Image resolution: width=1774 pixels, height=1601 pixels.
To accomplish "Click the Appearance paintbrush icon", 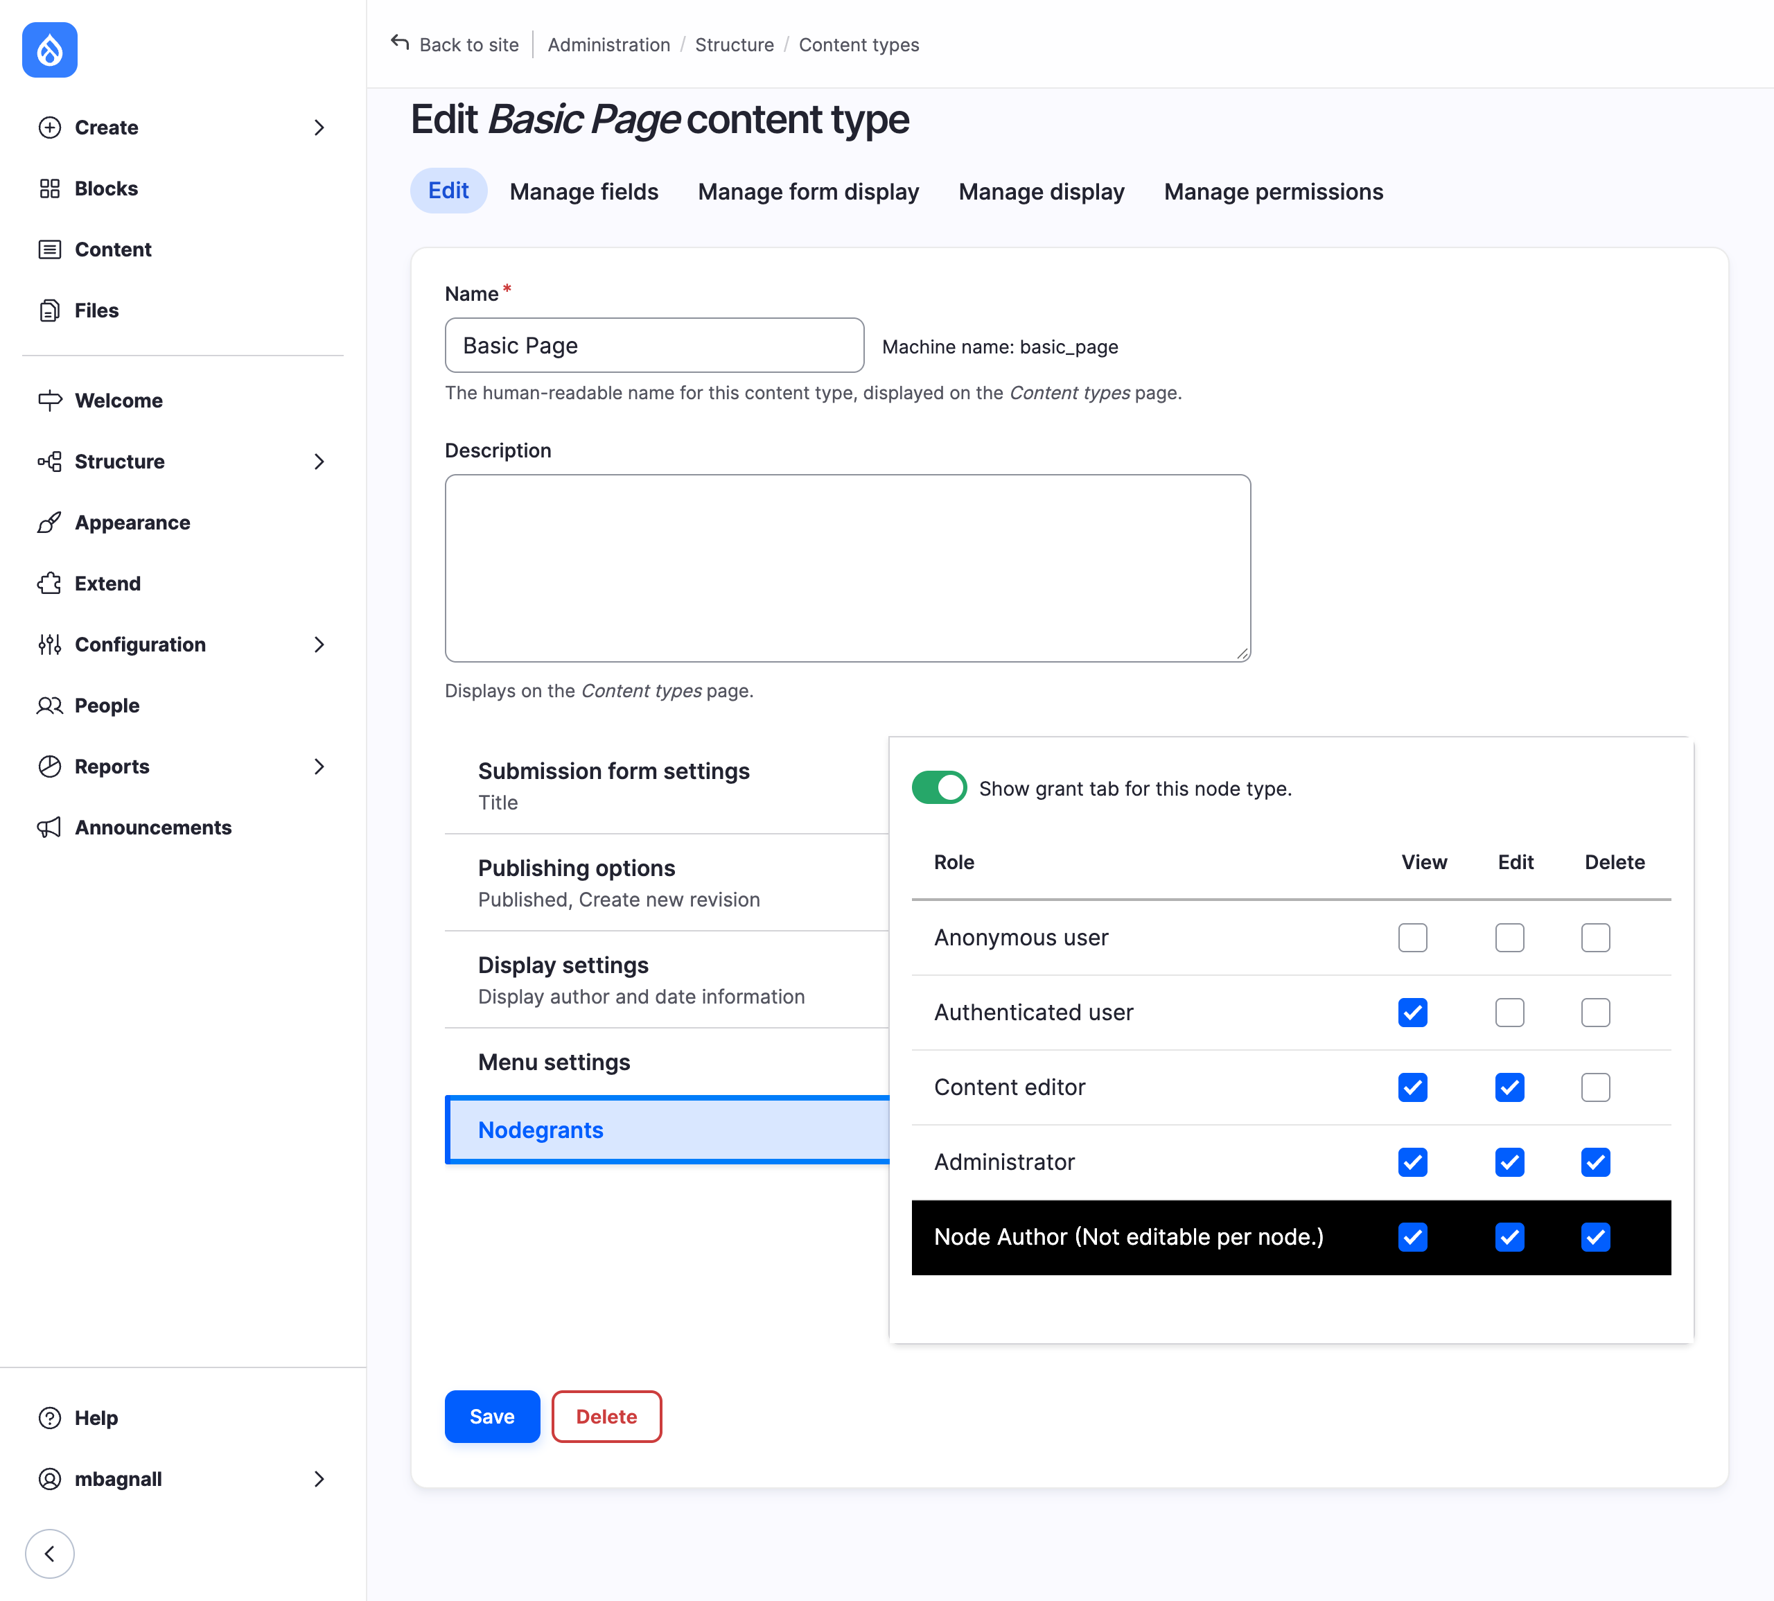I will [x=50, y=523].
